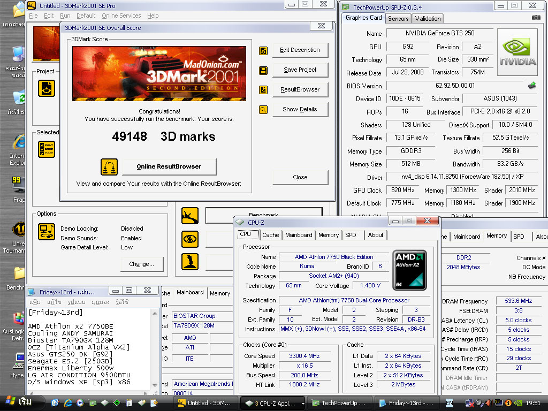Click the Online ResultBrowser button
Viewport: 548px width, 411px height.
(169, 167)
